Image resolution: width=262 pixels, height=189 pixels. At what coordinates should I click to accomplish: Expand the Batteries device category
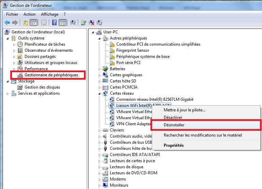click(100, 69)
